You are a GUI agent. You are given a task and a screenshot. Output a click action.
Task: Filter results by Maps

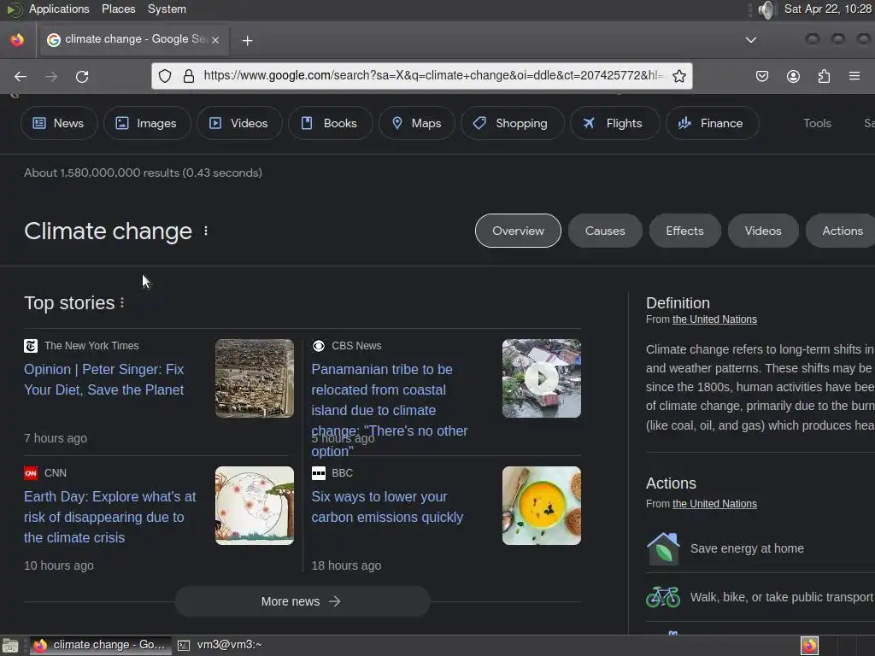pyautogui.click(x=417, y=123)
